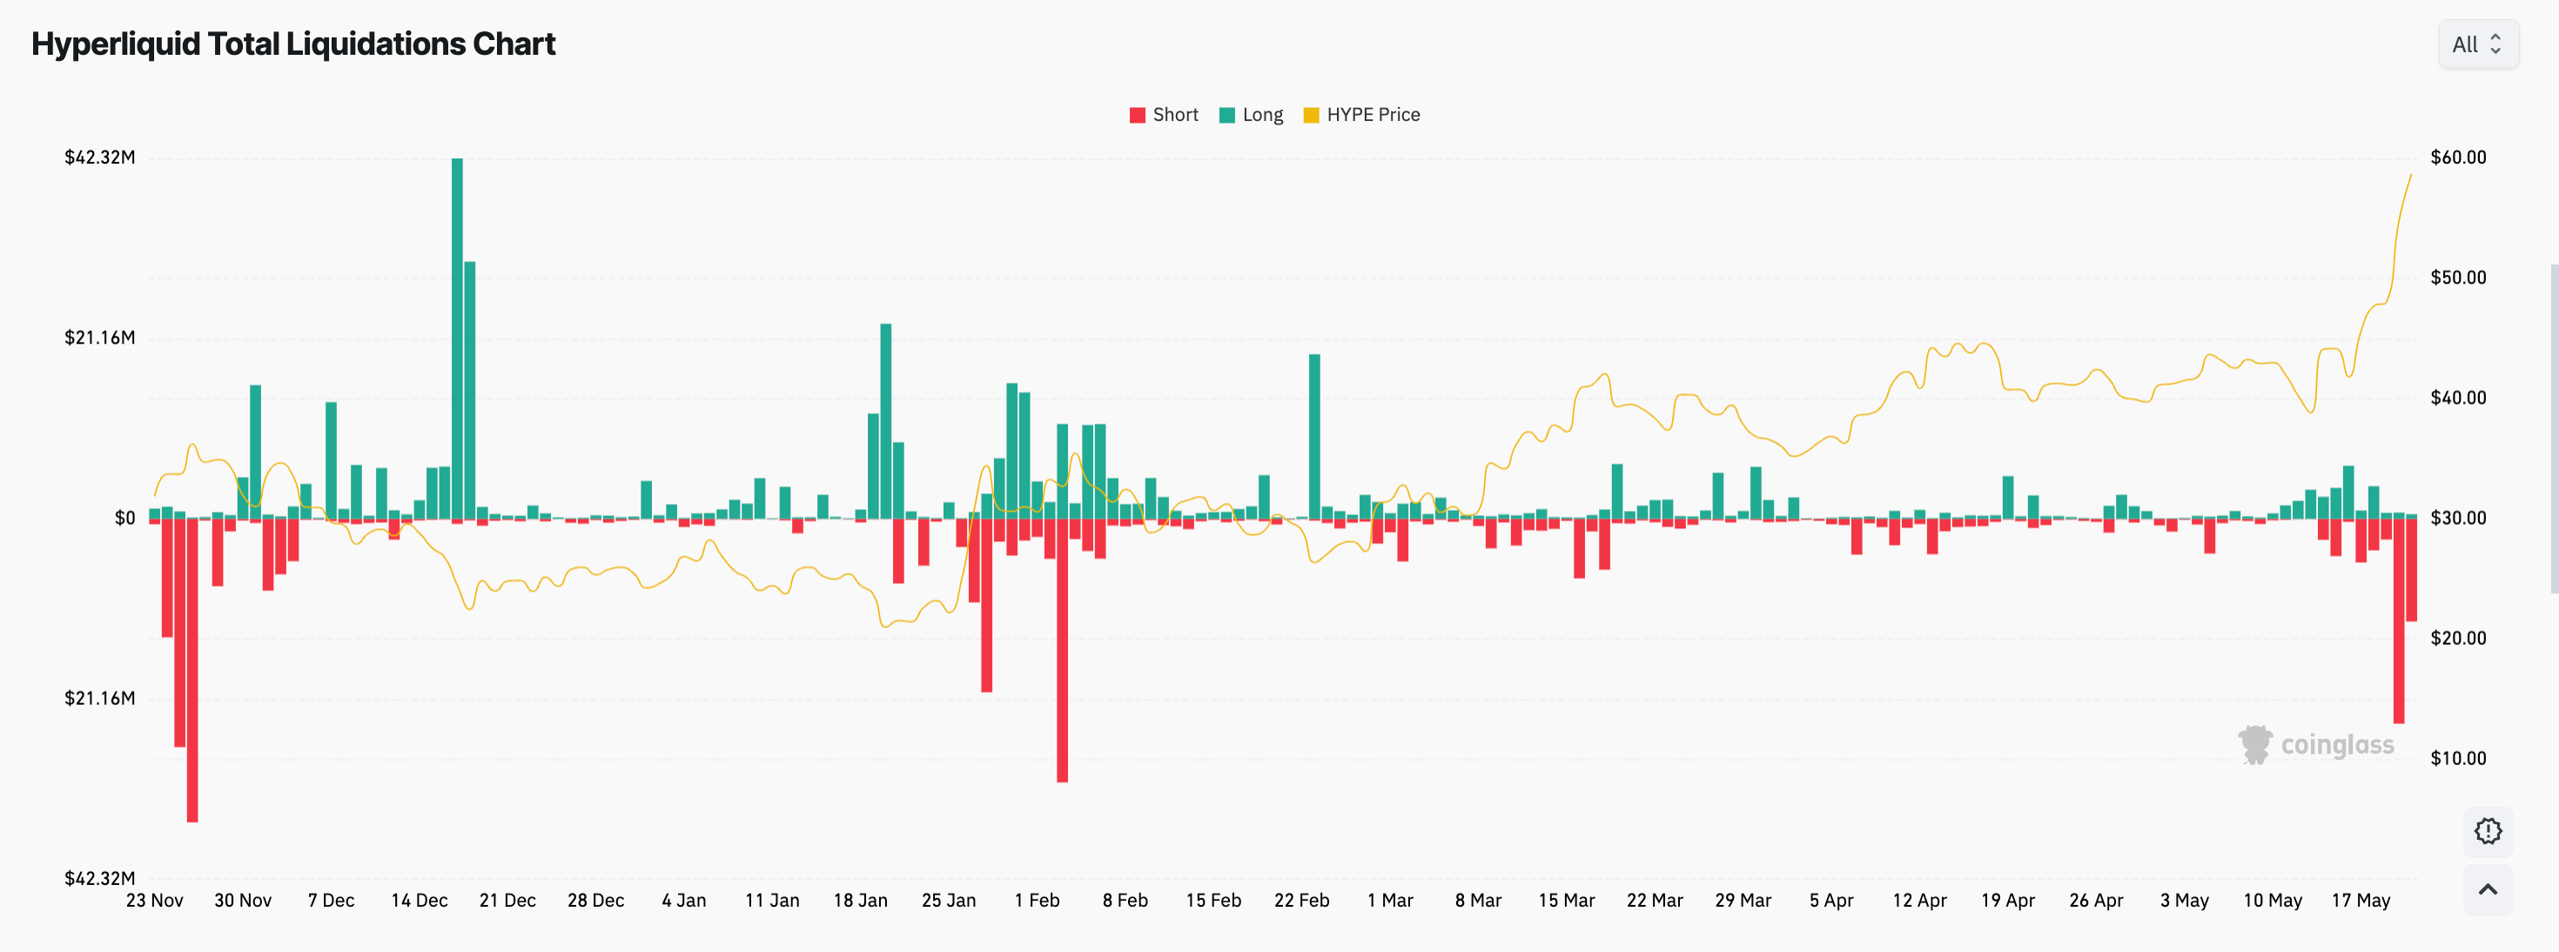
Task: Click the 17 May x-axis label
Action: pyautogui.click(x=2361, y=901)
